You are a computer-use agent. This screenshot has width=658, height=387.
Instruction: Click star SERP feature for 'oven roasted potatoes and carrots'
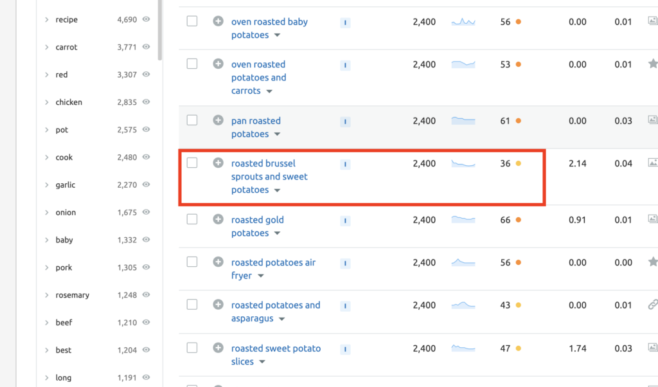click(x=653, y=64)
